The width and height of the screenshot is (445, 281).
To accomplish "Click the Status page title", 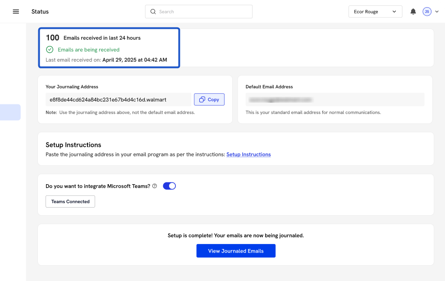I will click(40, 12).
